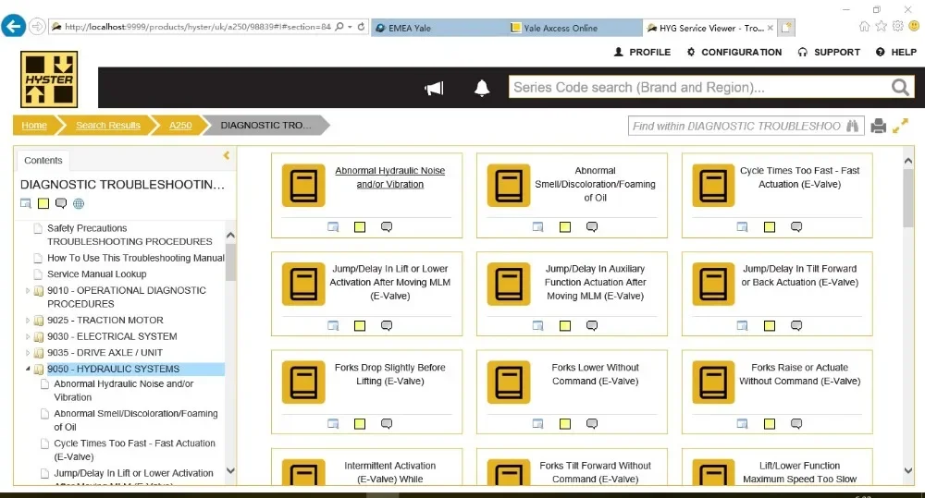Viewport: 925px width, 498px height.
Task: Open Abnormal Hydraulic Noise book icon
Action: [x=303, y=185]
